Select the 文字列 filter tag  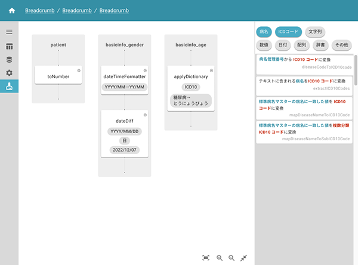click(316, 32)
